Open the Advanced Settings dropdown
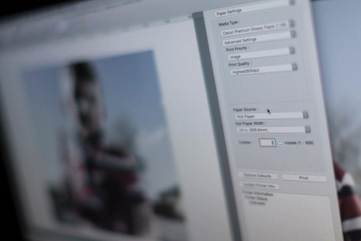Image resolution: width=361 pixels, height=241 pixels. [259, 39]
